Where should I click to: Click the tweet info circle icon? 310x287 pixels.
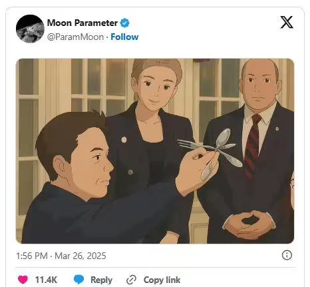click(x=287, y=255)
